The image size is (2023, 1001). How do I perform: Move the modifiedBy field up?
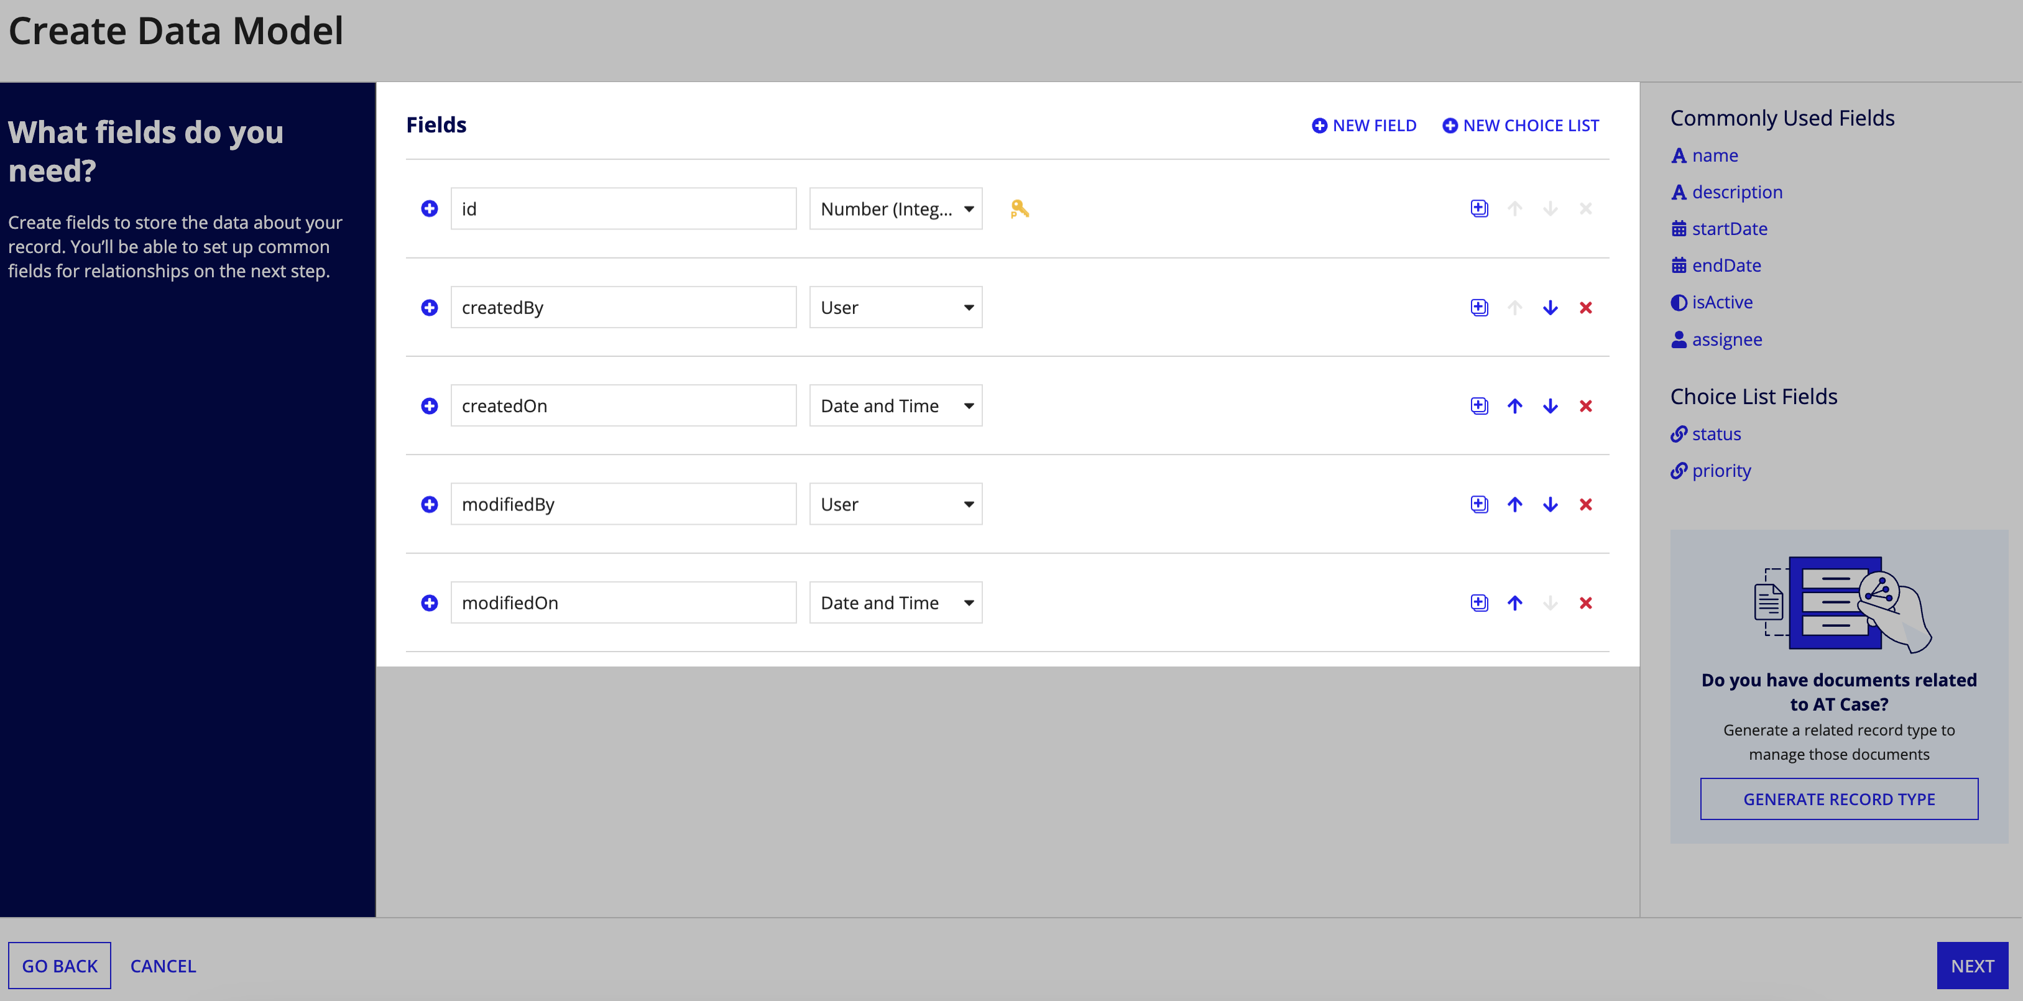point(1515,504)
